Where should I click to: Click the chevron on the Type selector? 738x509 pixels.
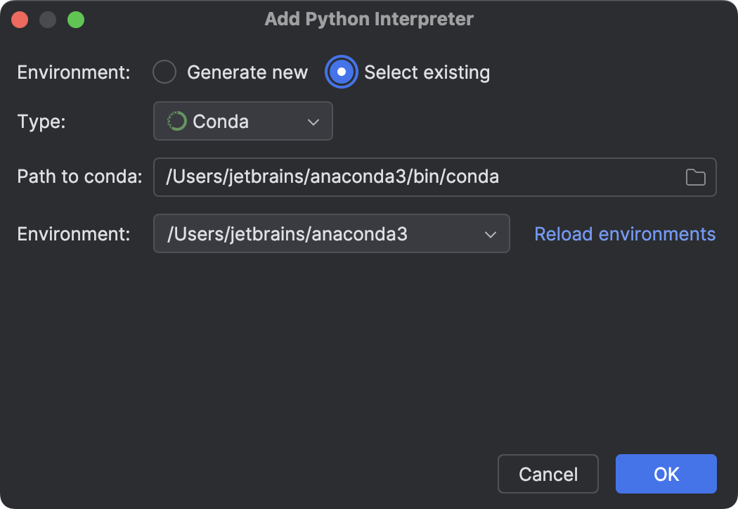[x=314, y=121]
